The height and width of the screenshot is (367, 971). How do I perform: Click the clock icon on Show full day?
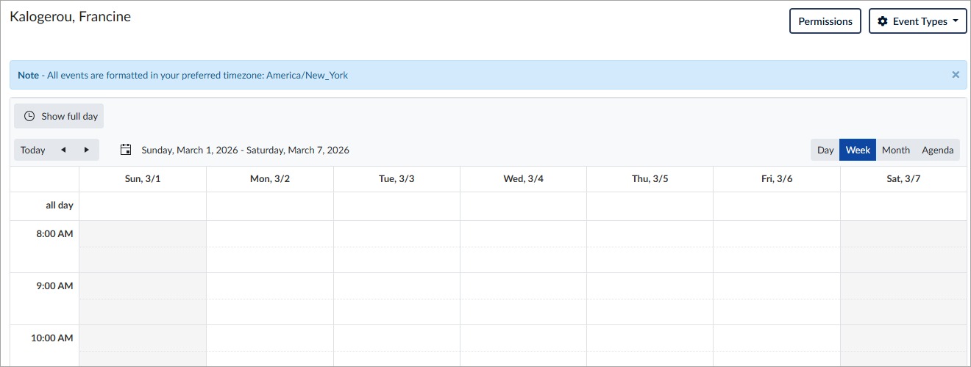point(29,116)
